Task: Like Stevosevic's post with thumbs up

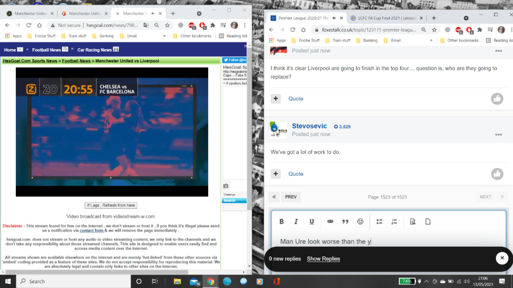Action: [497, 174]
